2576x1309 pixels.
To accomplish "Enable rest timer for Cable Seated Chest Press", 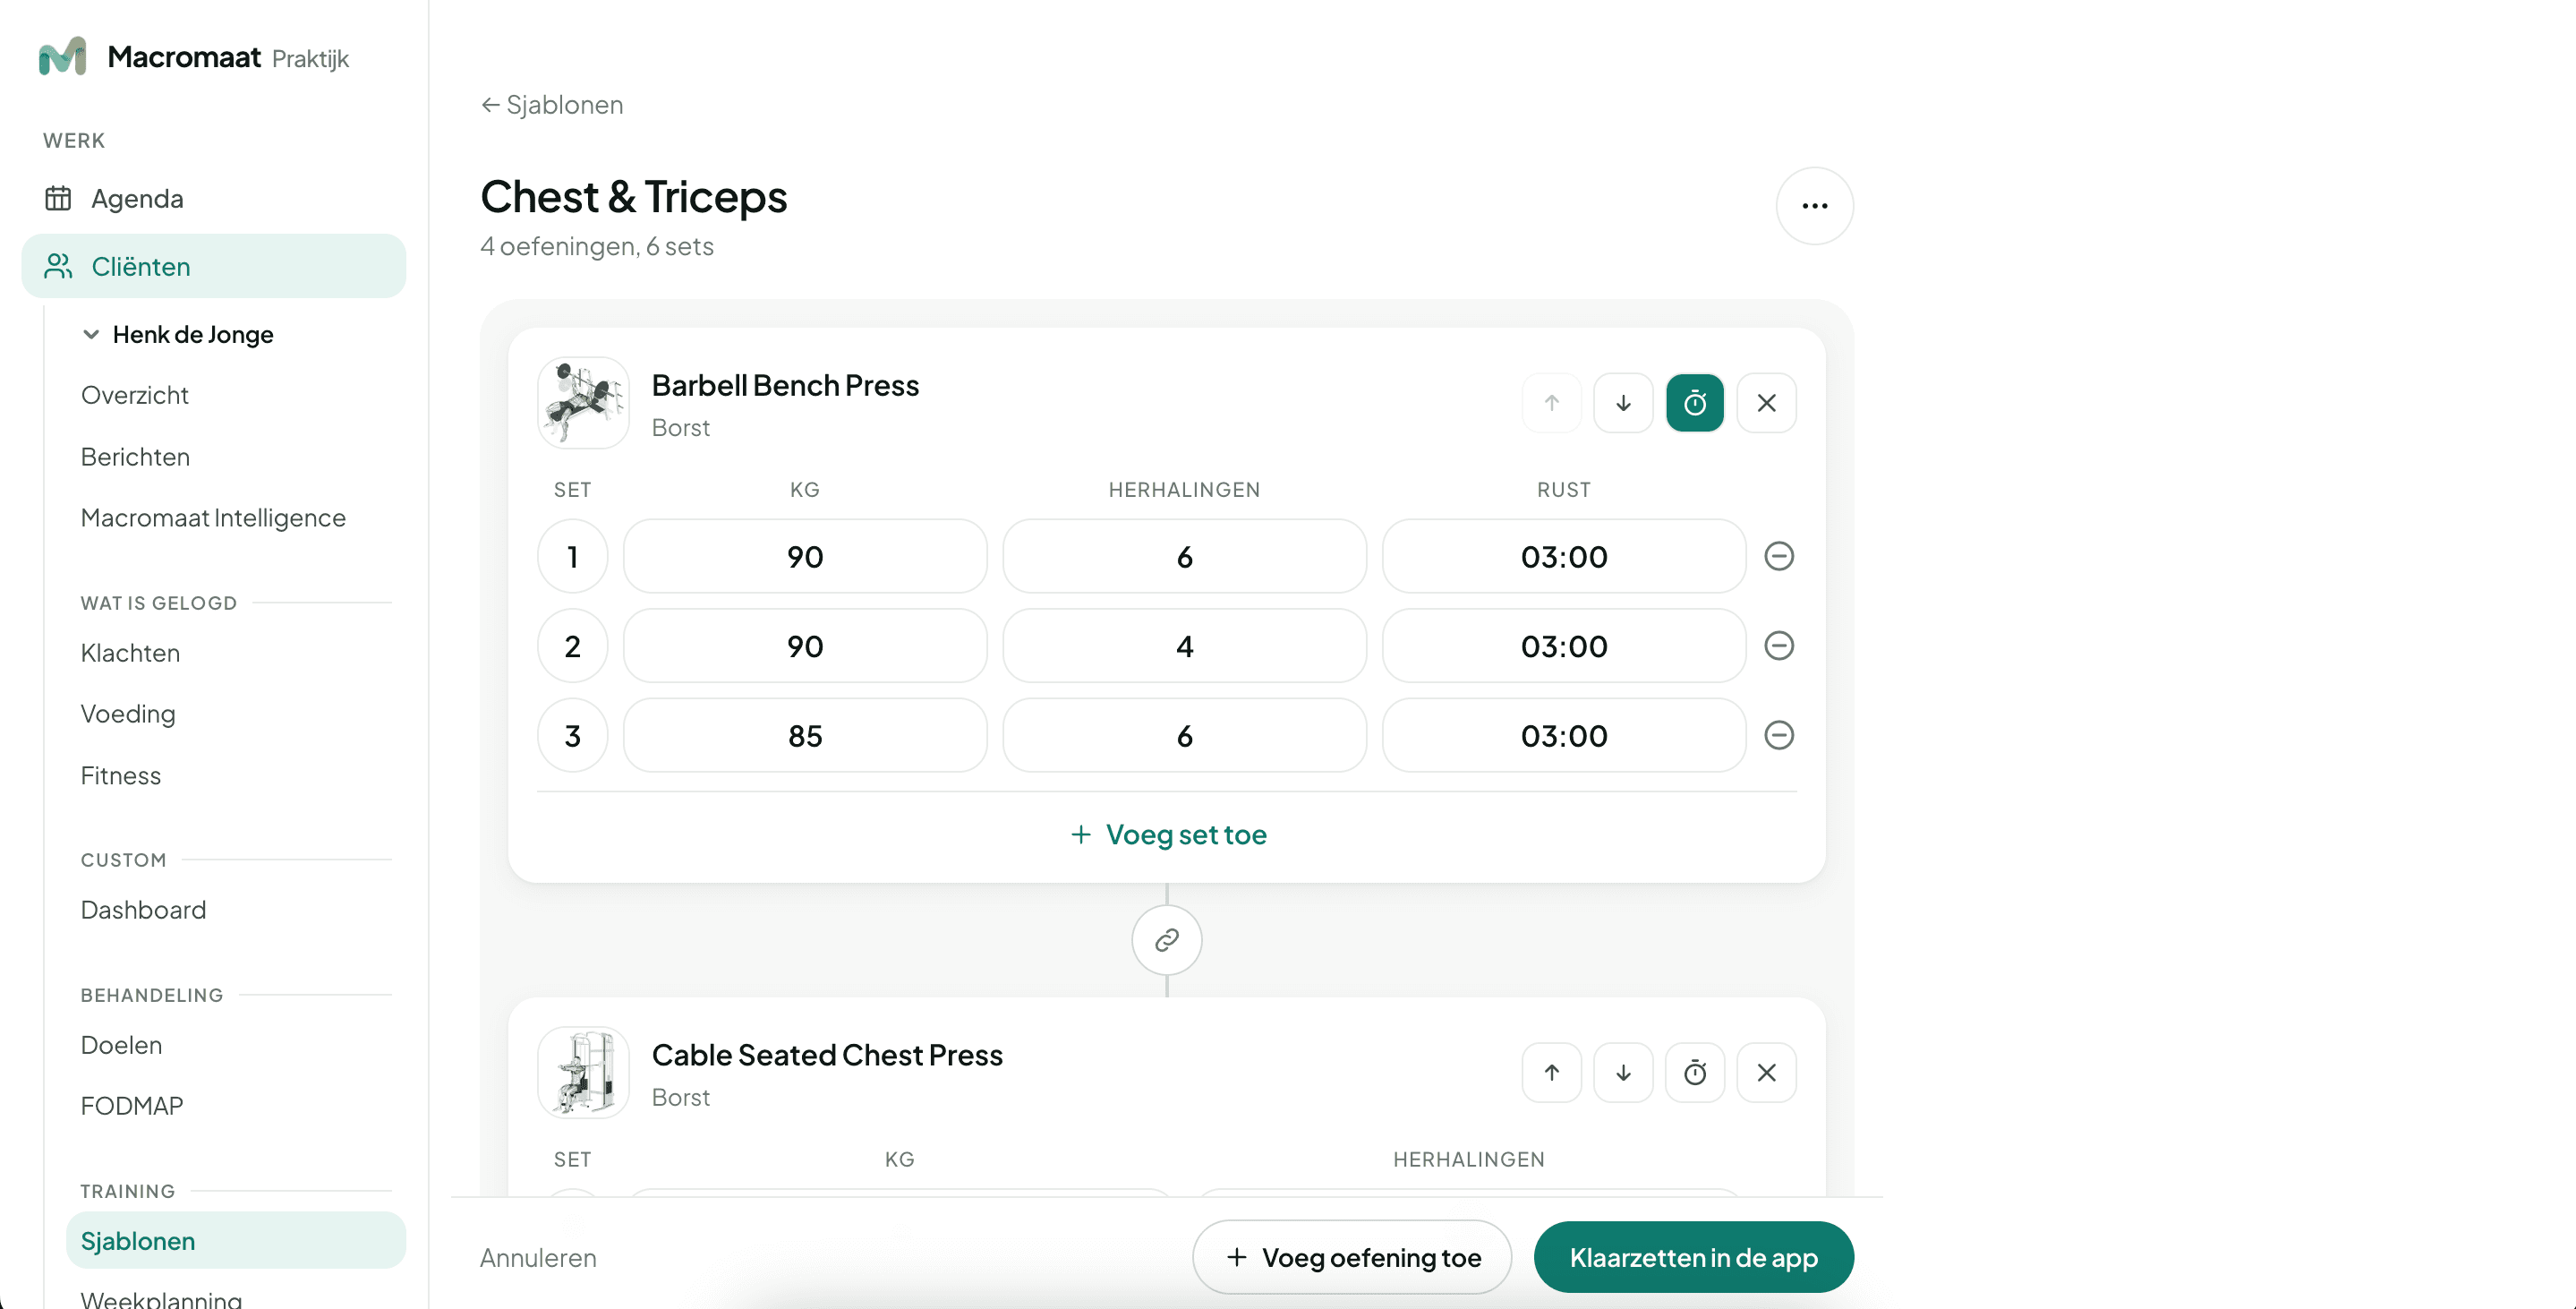I will click(1694, 1073).
